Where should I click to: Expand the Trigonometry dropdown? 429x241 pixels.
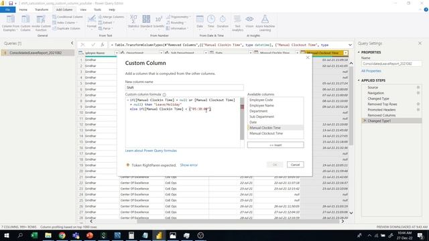click(x=190, y=17)
